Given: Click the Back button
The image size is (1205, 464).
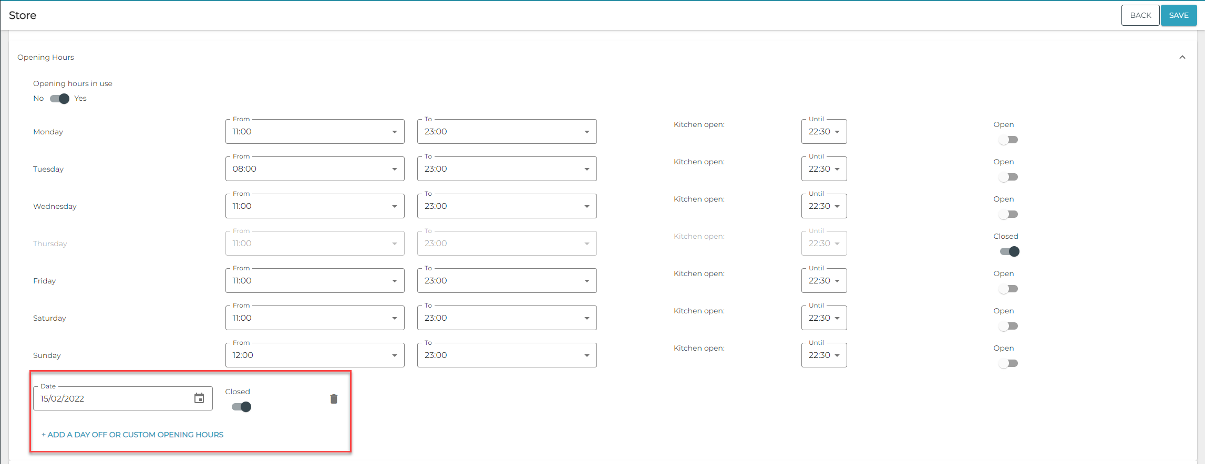Looking at the screenshot, I should [x=1140, y=15].
